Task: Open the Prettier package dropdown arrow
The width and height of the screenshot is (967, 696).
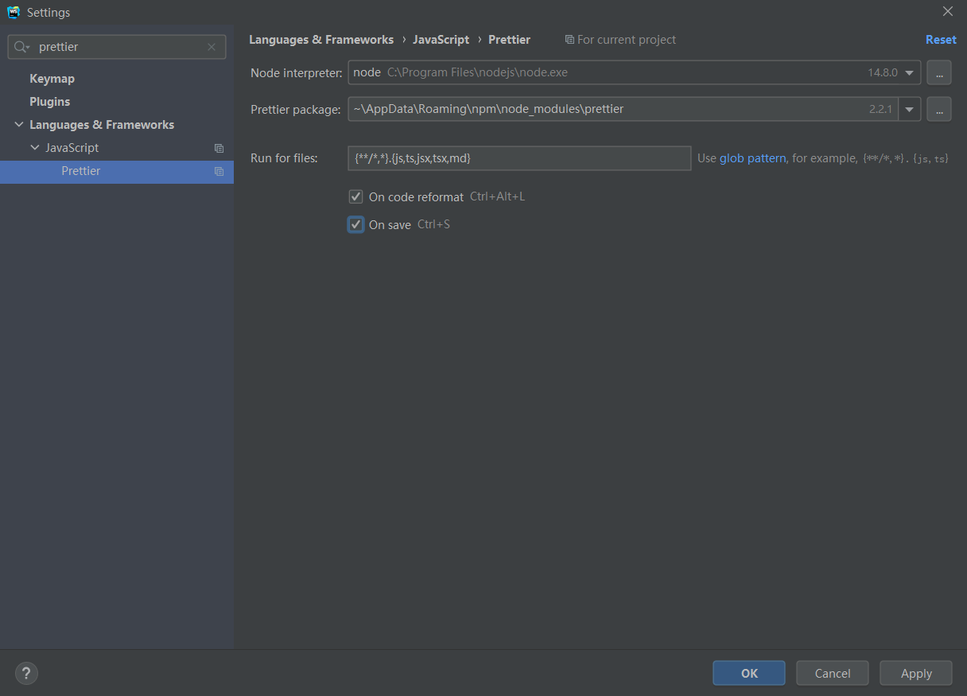Action: (x=910, y=109)
